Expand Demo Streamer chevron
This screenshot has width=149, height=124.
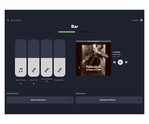pyautogui.click(x=70, y=100)
